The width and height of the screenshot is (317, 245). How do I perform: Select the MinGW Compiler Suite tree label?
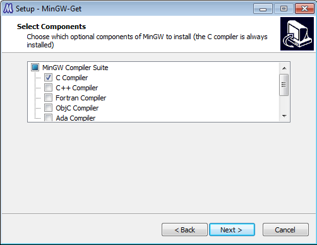(x=75, y=68)
